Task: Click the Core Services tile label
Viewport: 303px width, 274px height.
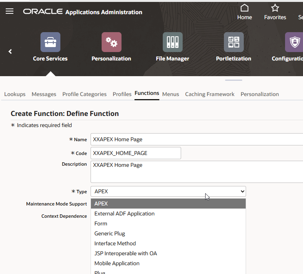Action: coord(50,59)
